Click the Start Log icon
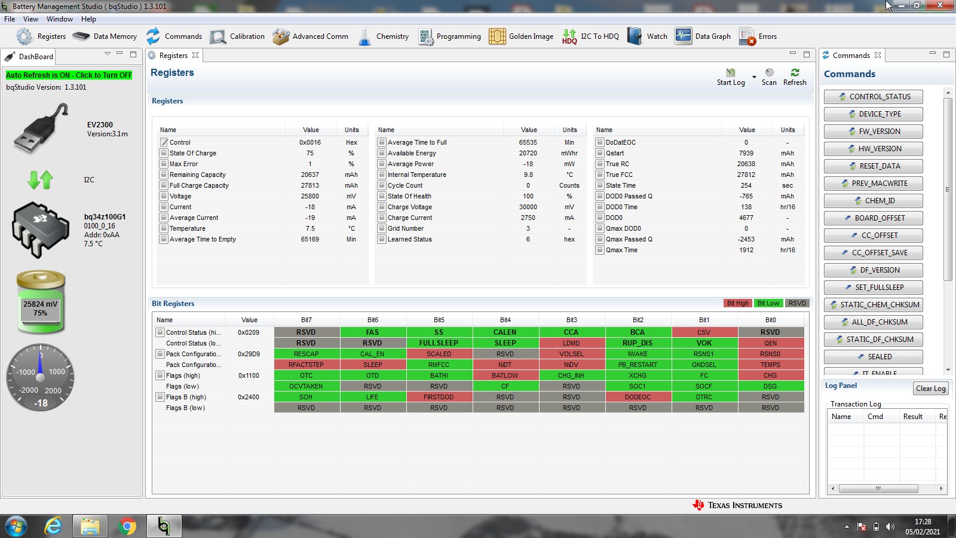Screen dimensions: 956x538 coord(731,72)
